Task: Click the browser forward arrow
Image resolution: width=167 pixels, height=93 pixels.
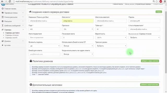Action: [x=6, y=1]
